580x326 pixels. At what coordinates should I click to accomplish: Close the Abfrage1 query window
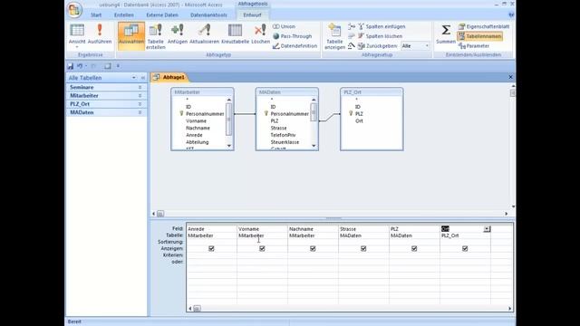pyautogui.click(x=510, y=77)
